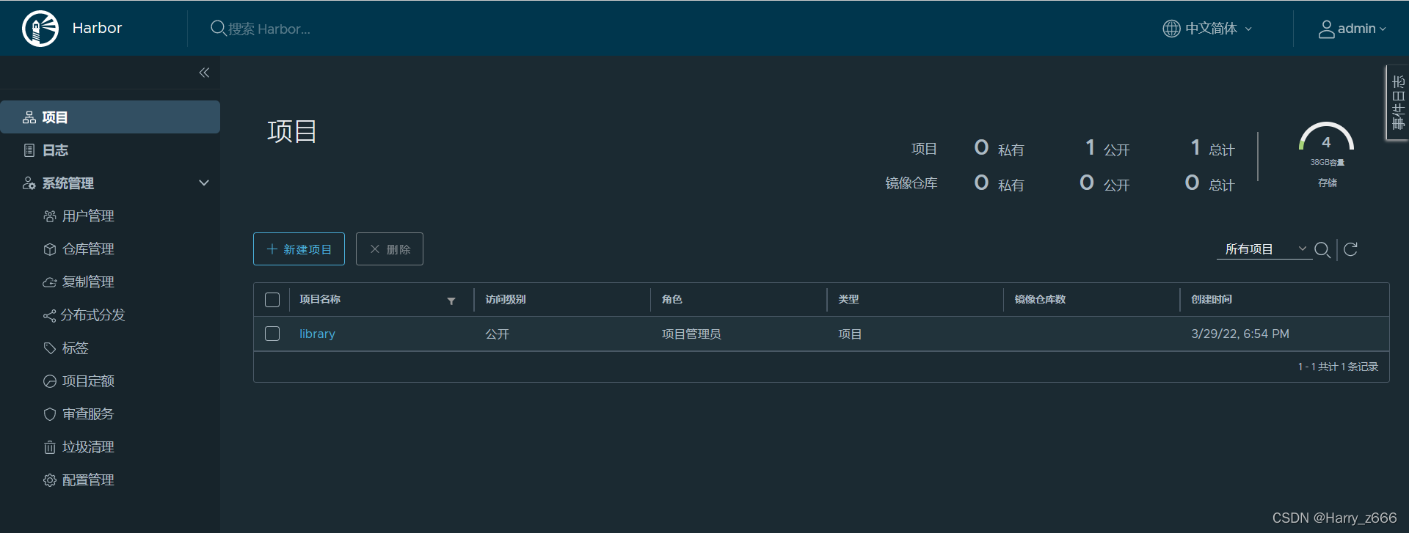Image resolution: width=1409 pixels, height=533 pixels.
Task: Open the 所有项目 filter dropdown
Action: point(1264,249)
